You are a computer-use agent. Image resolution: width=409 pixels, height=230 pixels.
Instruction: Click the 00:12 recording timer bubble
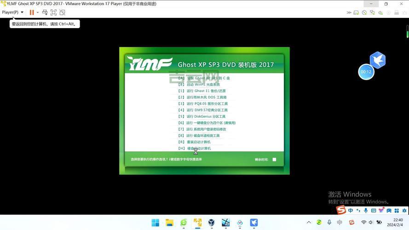(x=366, y=72)
